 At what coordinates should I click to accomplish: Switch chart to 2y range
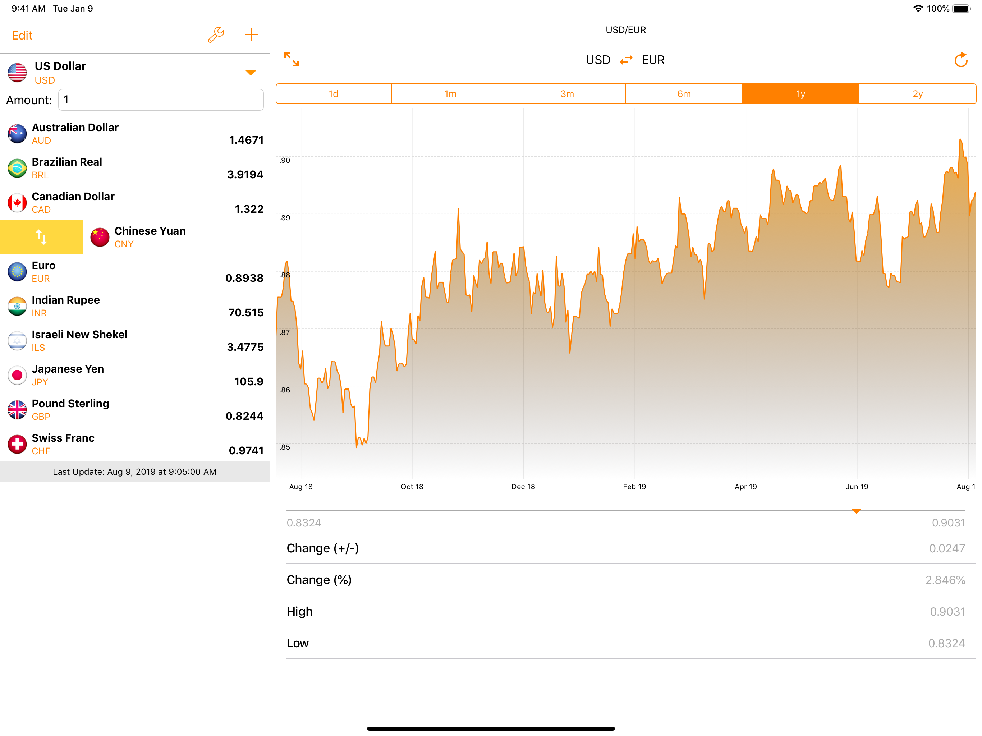pos(918,94)
